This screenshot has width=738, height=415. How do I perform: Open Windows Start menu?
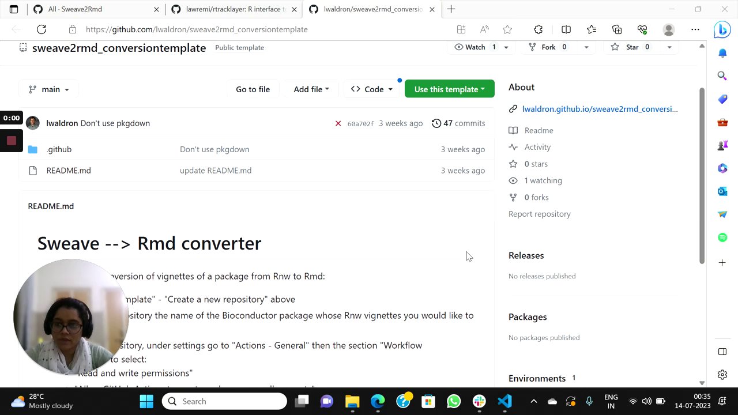tap(146, 401)
